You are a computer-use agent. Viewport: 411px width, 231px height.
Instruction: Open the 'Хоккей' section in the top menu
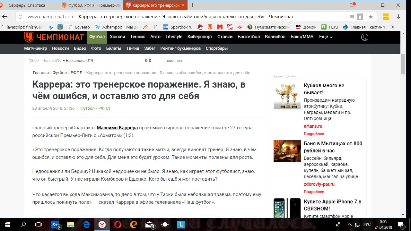(118, 37)
